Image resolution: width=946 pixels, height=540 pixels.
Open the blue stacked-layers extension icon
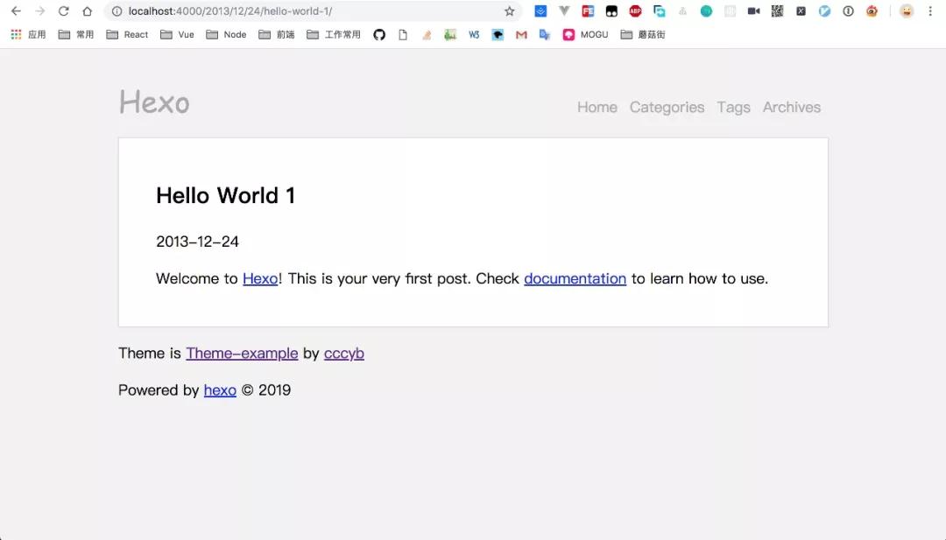pyautogui.click(x=540, y=11)
